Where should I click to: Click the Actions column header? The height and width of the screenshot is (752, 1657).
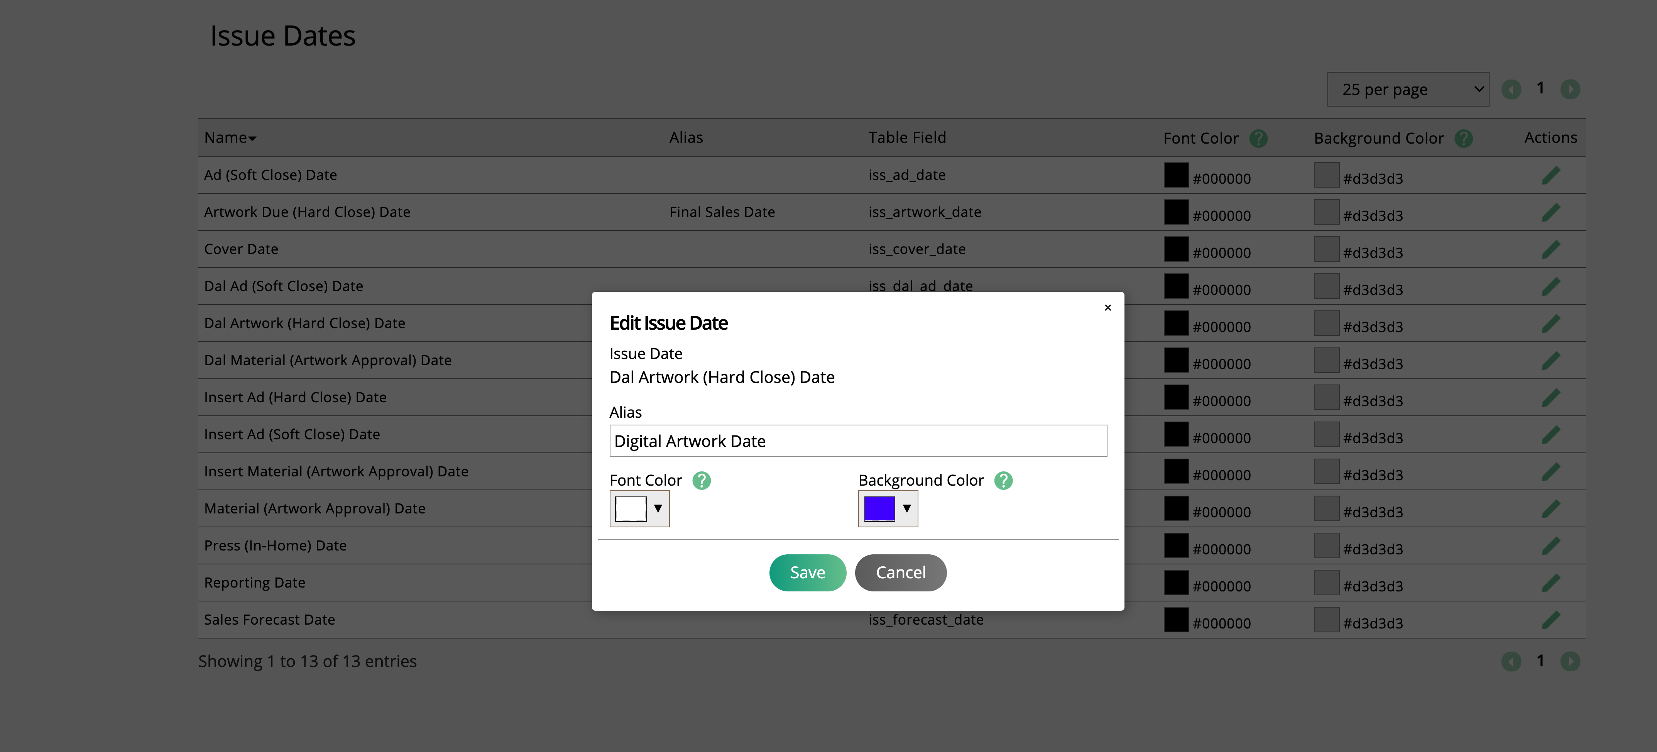coord(1550,138)
